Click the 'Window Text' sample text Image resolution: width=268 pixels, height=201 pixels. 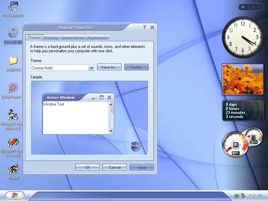point(54,104)
